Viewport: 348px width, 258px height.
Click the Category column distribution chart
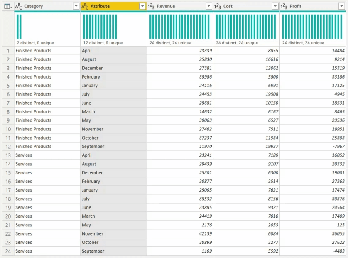[x=19, y=27]
